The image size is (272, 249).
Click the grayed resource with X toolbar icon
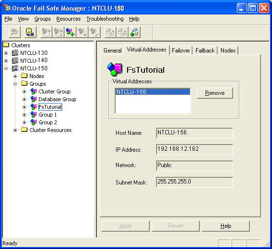pyautogui.click(x=122, y=32)
